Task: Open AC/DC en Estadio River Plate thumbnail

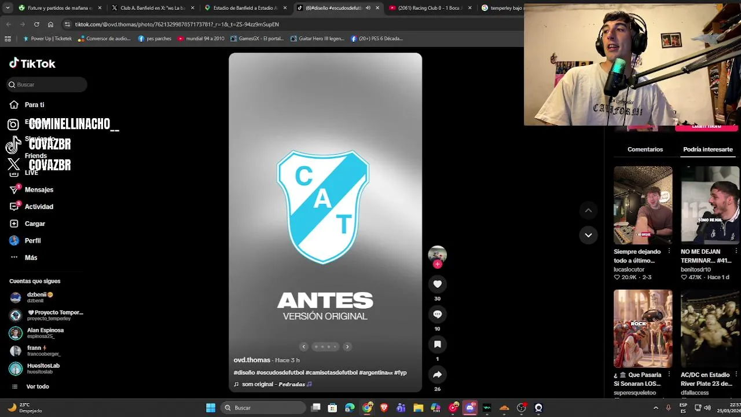Action: pos(710,328)
